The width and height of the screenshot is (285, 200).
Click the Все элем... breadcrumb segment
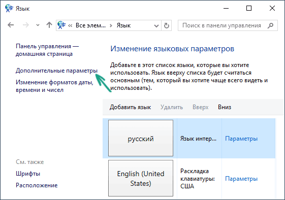(x=90, y=25)
